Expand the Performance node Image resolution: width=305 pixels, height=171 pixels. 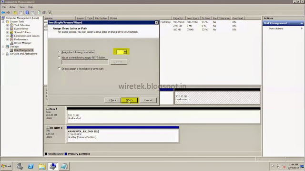click(8, 39)
